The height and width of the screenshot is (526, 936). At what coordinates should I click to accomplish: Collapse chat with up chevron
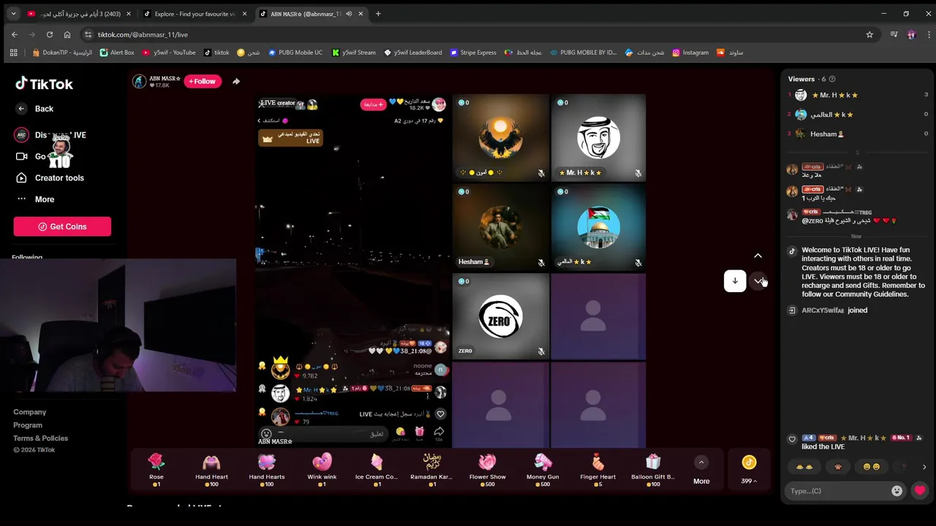(x=758, y=256)
